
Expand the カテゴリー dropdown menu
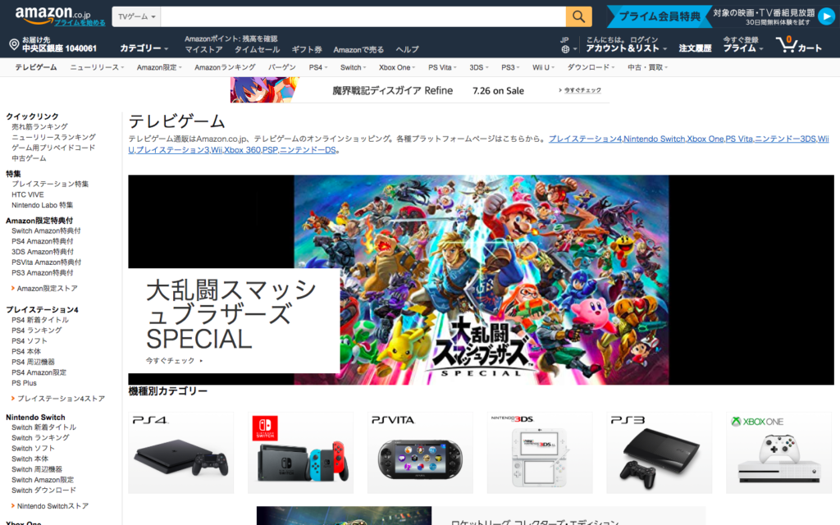click(x=144, y=48)
